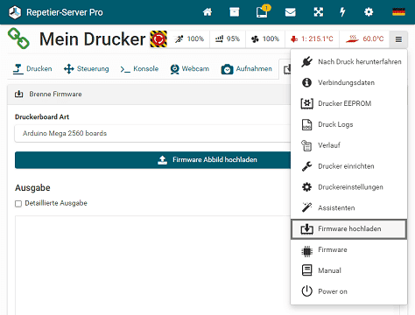Open the home dashboard icon
Image resolution: width=415 pixels, height=315 pixels.
[x=207, y=12]
